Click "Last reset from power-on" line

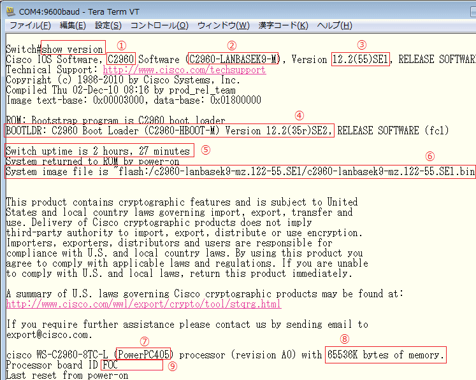[x=67, y=375]
